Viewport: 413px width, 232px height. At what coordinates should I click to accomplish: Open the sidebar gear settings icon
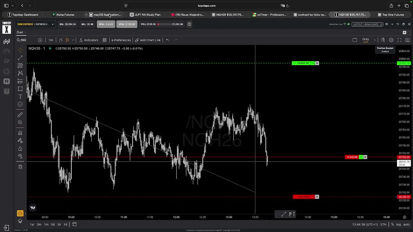6,71
